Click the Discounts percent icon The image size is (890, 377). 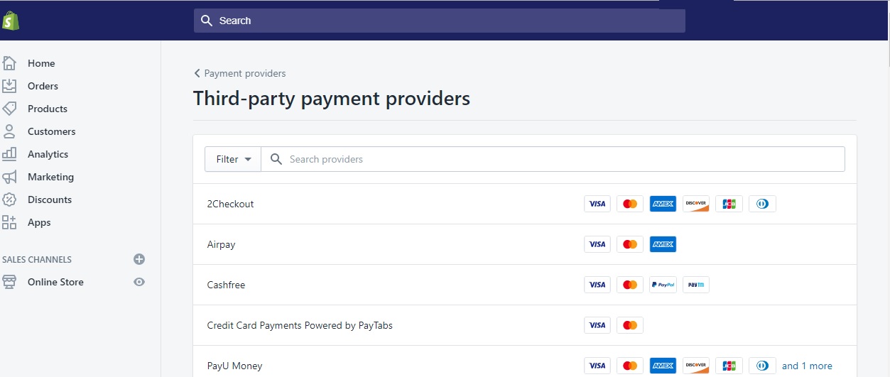(9, 200)
